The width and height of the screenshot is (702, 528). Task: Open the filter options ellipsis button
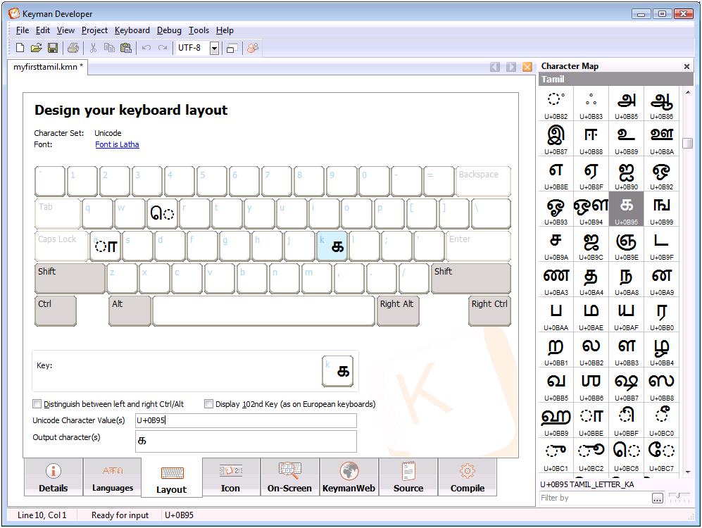pos(657,498)
